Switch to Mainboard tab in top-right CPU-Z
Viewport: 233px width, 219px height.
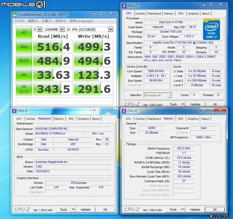[154, 14]
